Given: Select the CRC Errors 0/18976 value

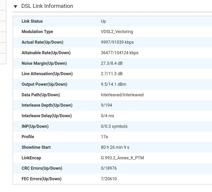Looking at the screenshot, I should (109, 168).
